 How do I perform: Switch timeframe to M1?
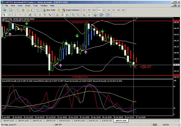(84, 10)
